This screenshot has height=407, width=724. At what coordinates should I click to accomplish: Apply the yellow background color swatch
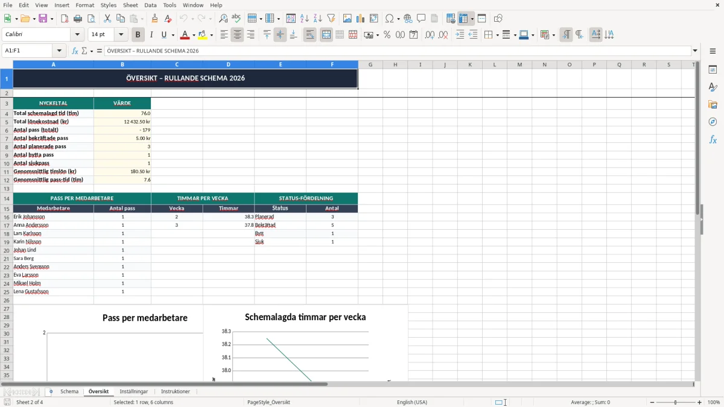point(203,35)
